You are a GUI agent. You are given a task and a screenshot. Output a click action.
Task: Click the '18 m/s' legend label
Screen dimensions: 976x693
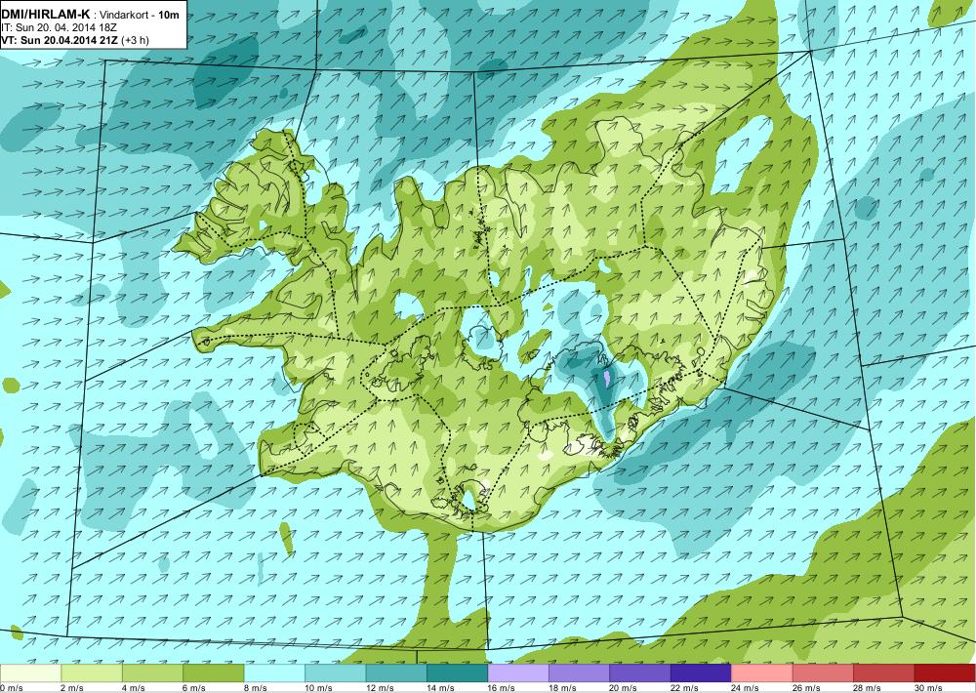(562, 688)
